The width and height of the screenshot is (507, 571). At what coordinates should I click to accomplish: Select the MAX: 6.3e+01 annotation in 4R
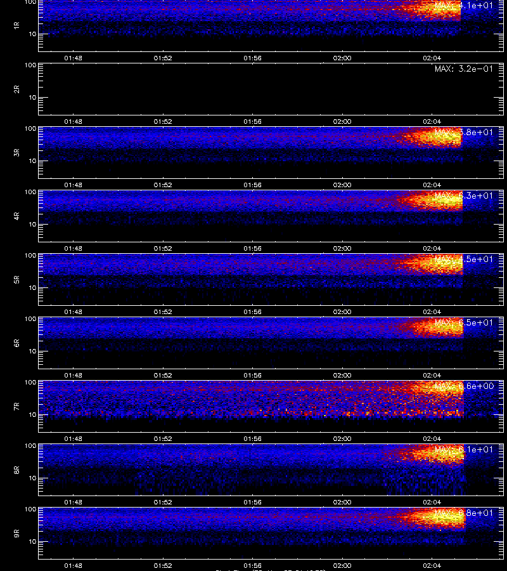(x=464, y=195)
